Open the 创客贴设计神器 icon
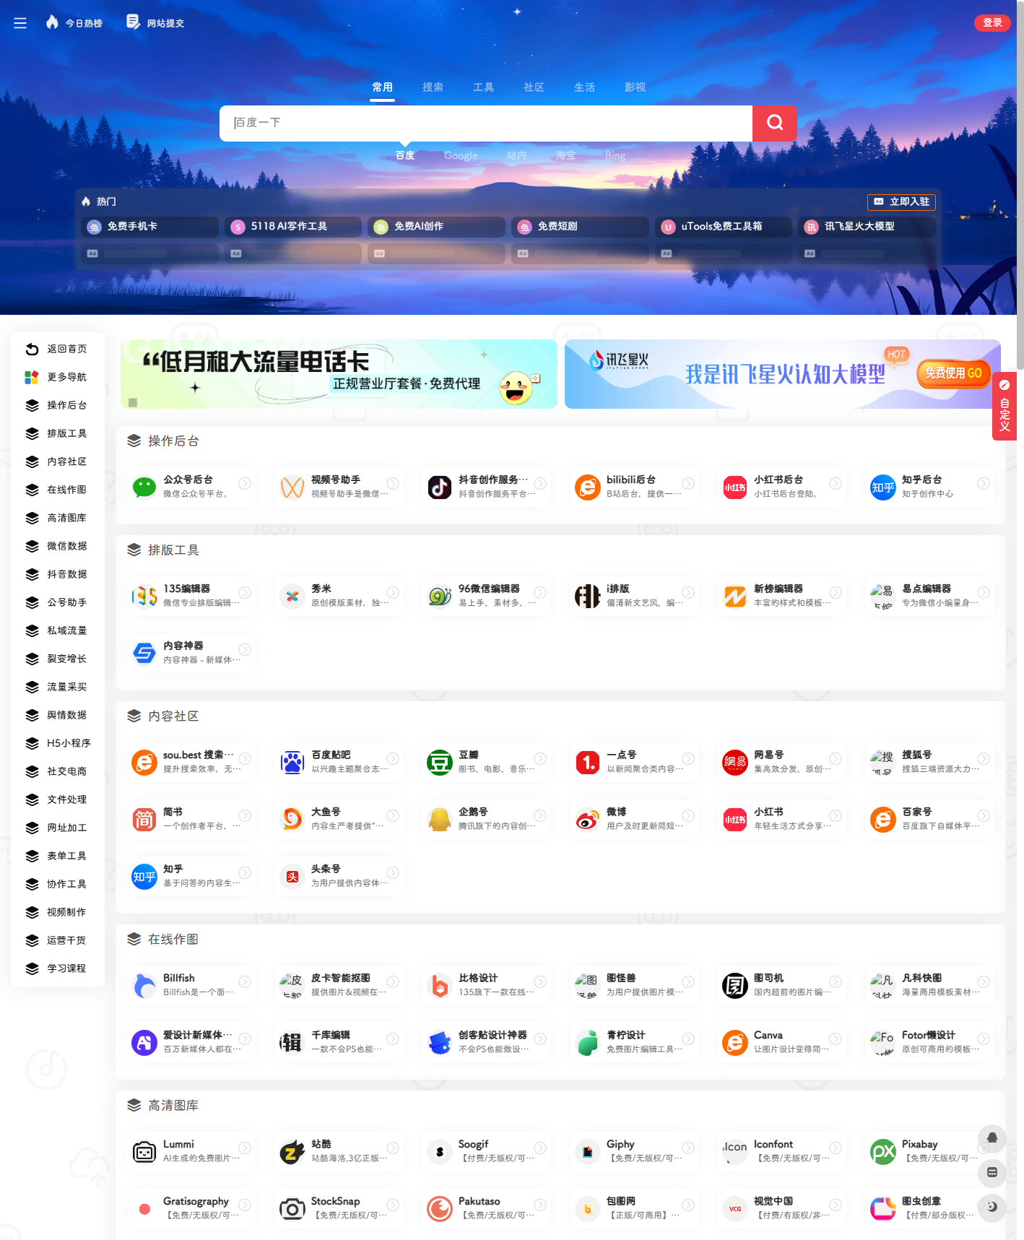Image resolution: width=1024 pixels, height=1240 pixels. tap(440, 1042)
